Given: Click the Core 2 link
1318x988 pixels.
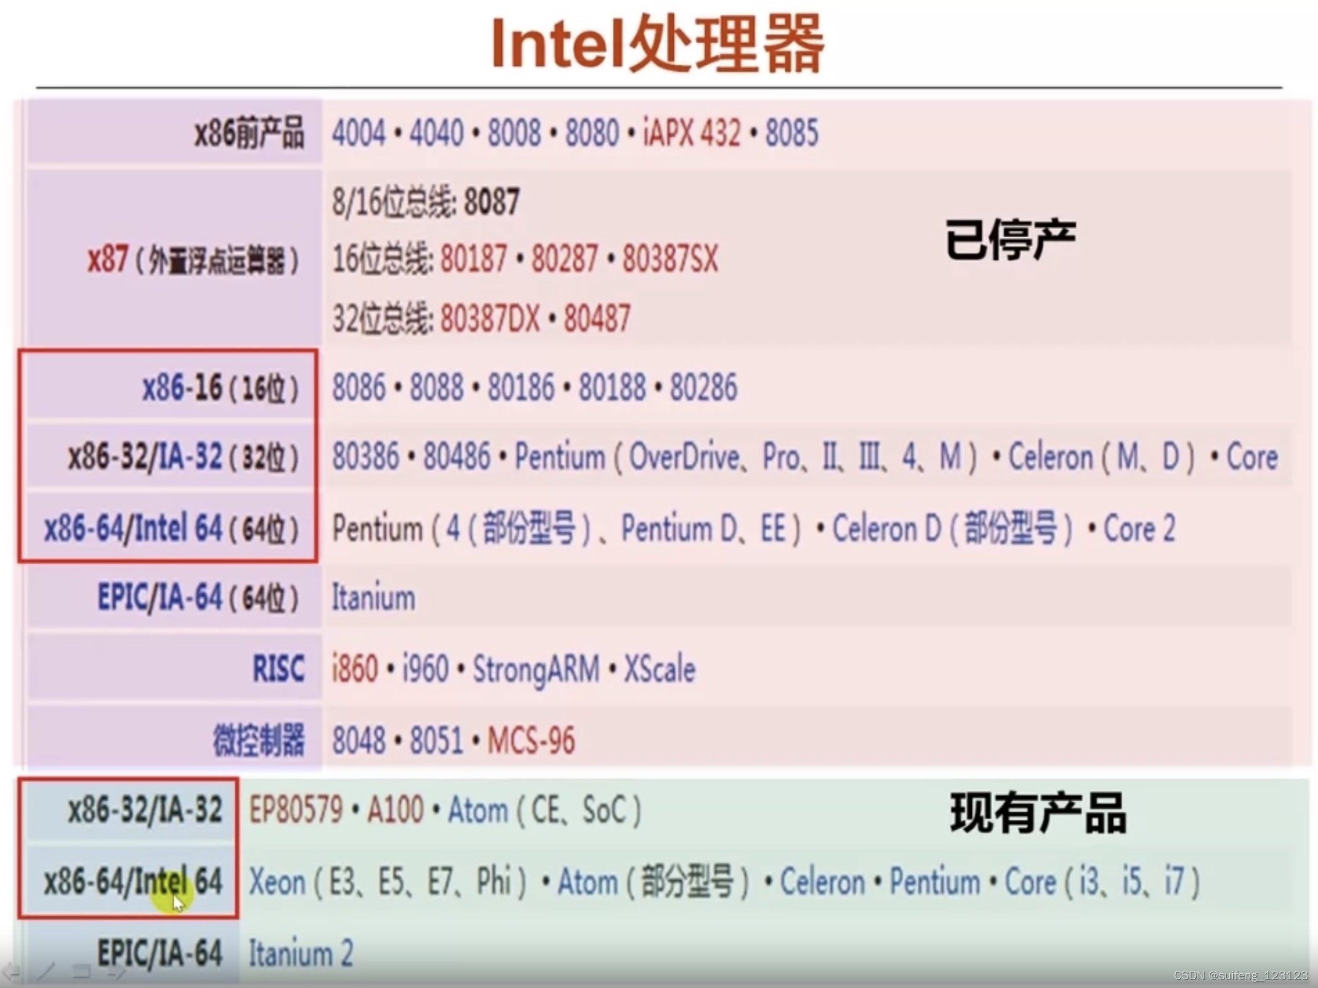Looking at the screenshot, I should (1139, 528).
